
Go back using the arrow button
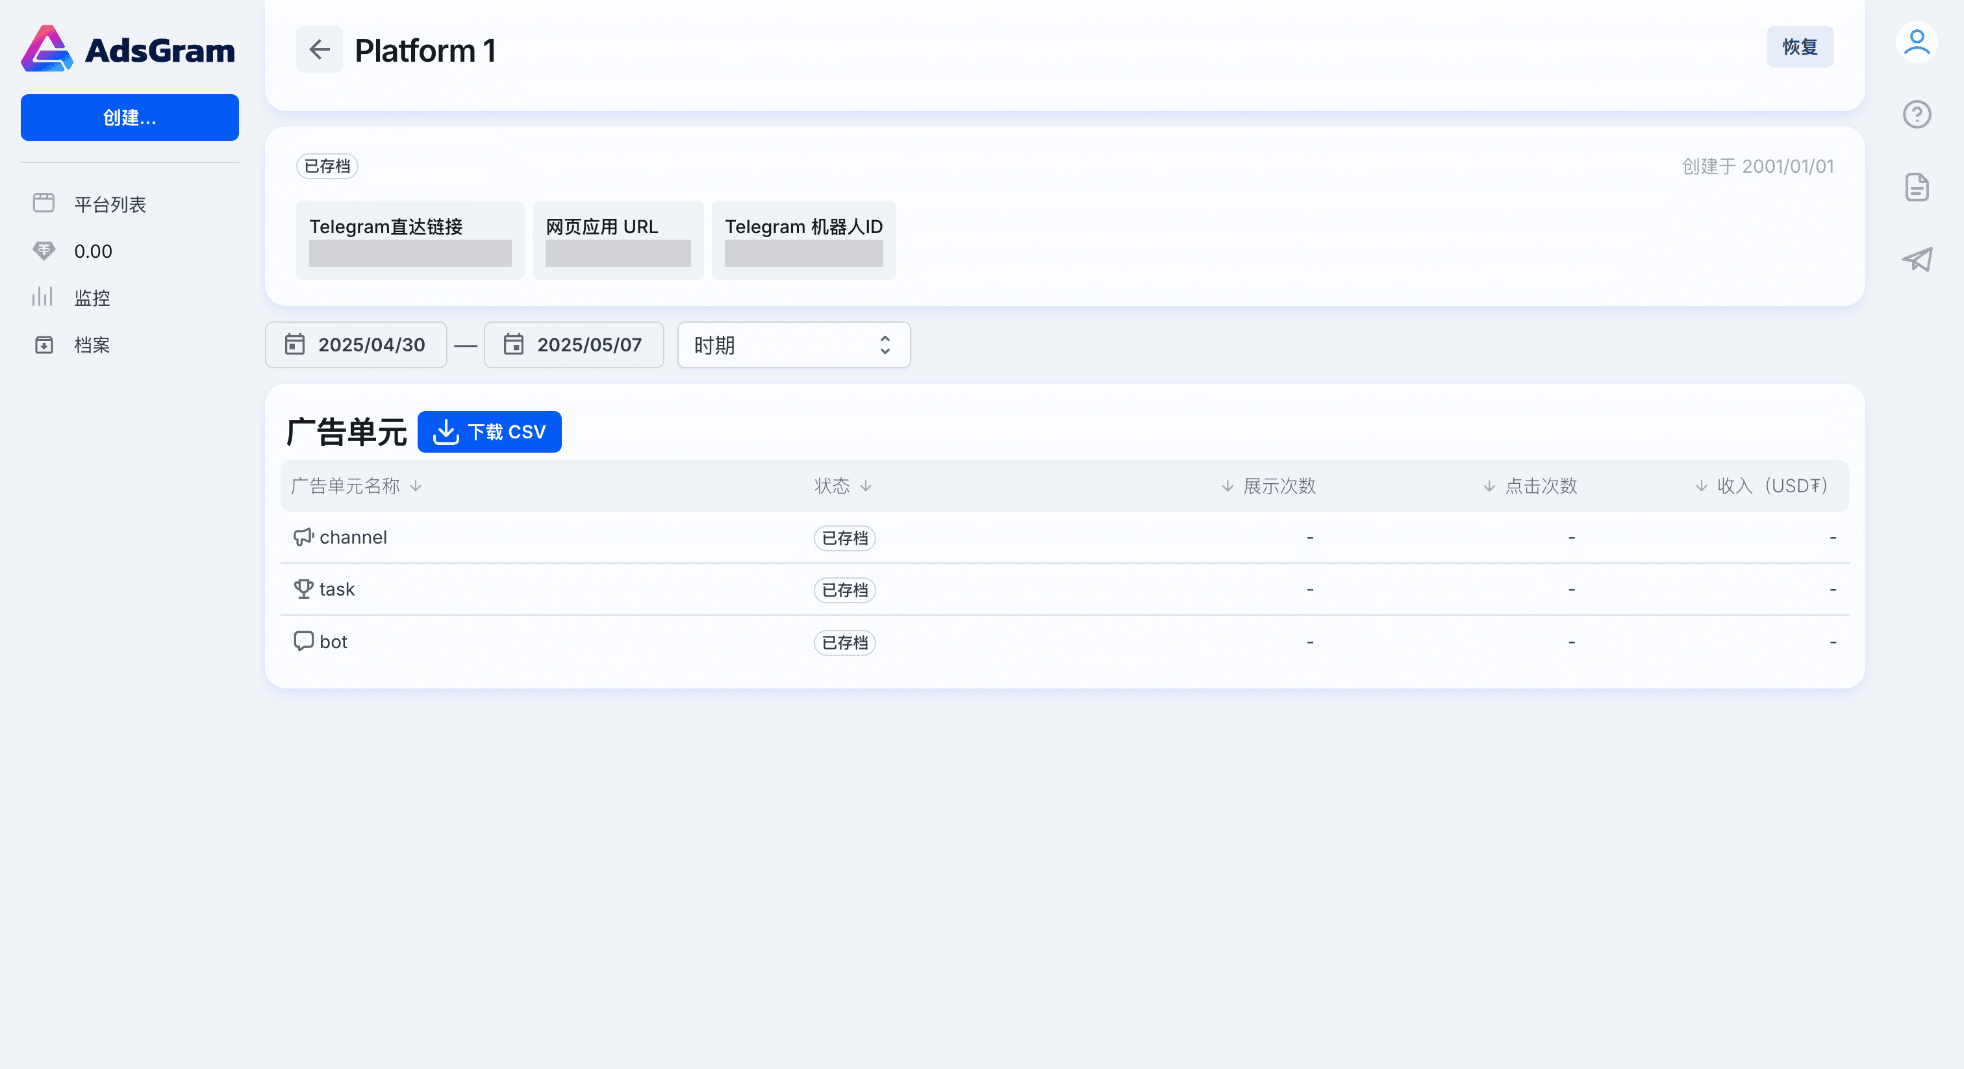point(320,50)
